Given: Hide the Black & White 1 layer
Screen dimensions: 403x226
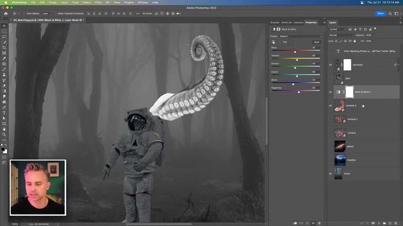Looking at the screenshot, I should click(331, 92).
